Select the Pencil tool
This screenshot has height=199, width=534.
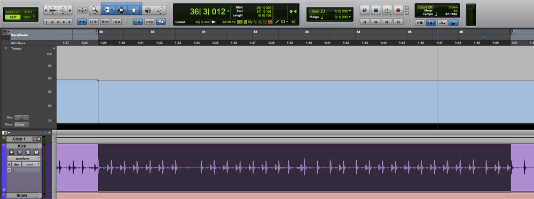pyautogui.click(x=160, y=11)
